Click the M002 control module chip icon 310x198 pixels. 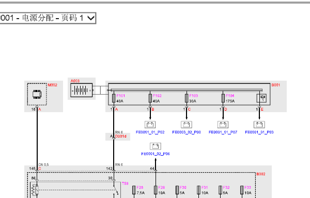[x=37, y=94]
